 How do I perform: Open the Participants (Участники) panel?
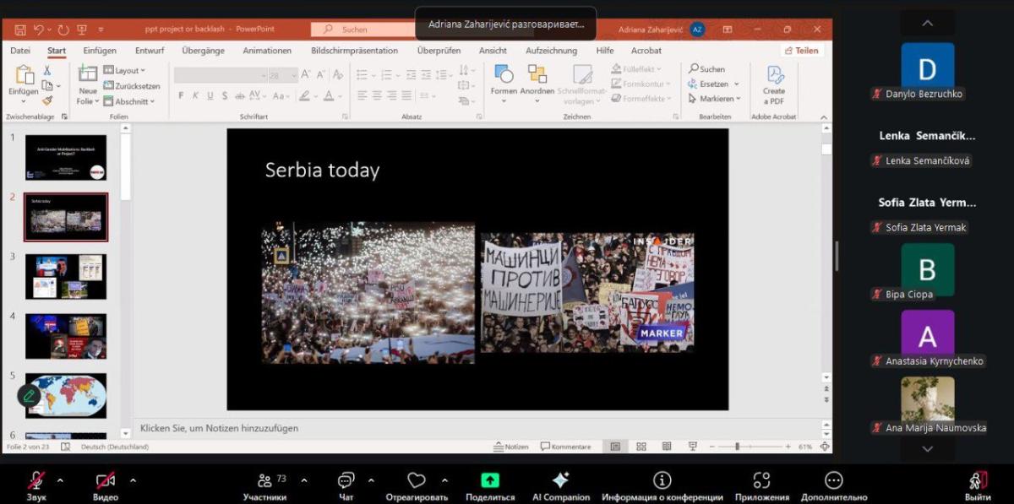[x=264, y=480]
